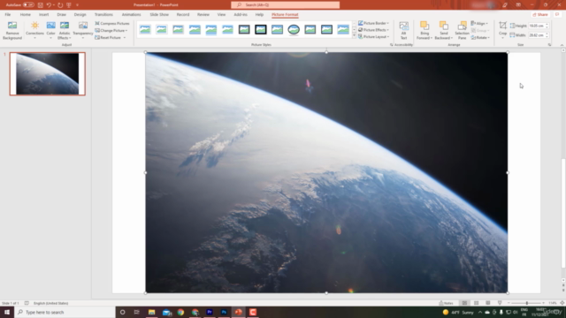The height and width of the screenshot is (318, 566).
Task: Open the Picture Effects dropdown
Action: point(373,30)
